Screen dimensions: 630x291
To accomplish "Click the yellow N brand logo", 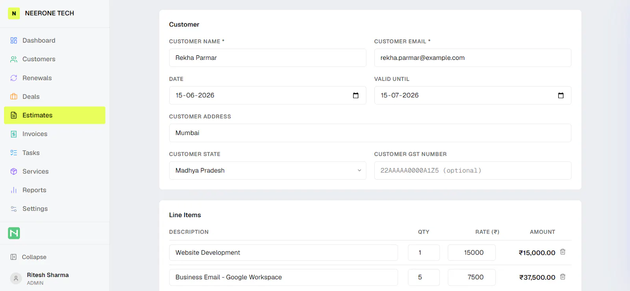I will 14,13.
